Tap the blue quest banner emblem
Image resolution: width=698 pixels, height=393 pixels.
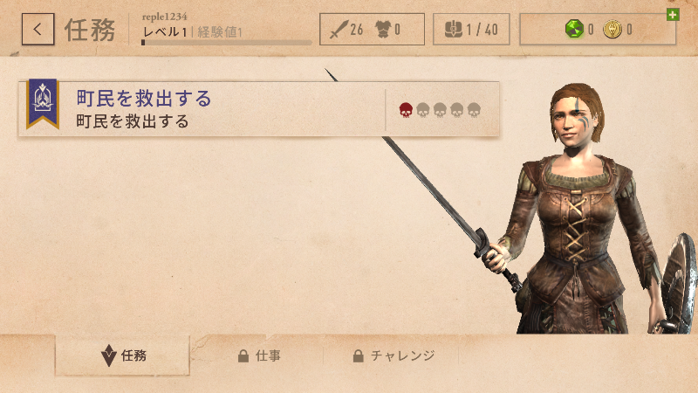pyautogui.click(x=42, y=103)
